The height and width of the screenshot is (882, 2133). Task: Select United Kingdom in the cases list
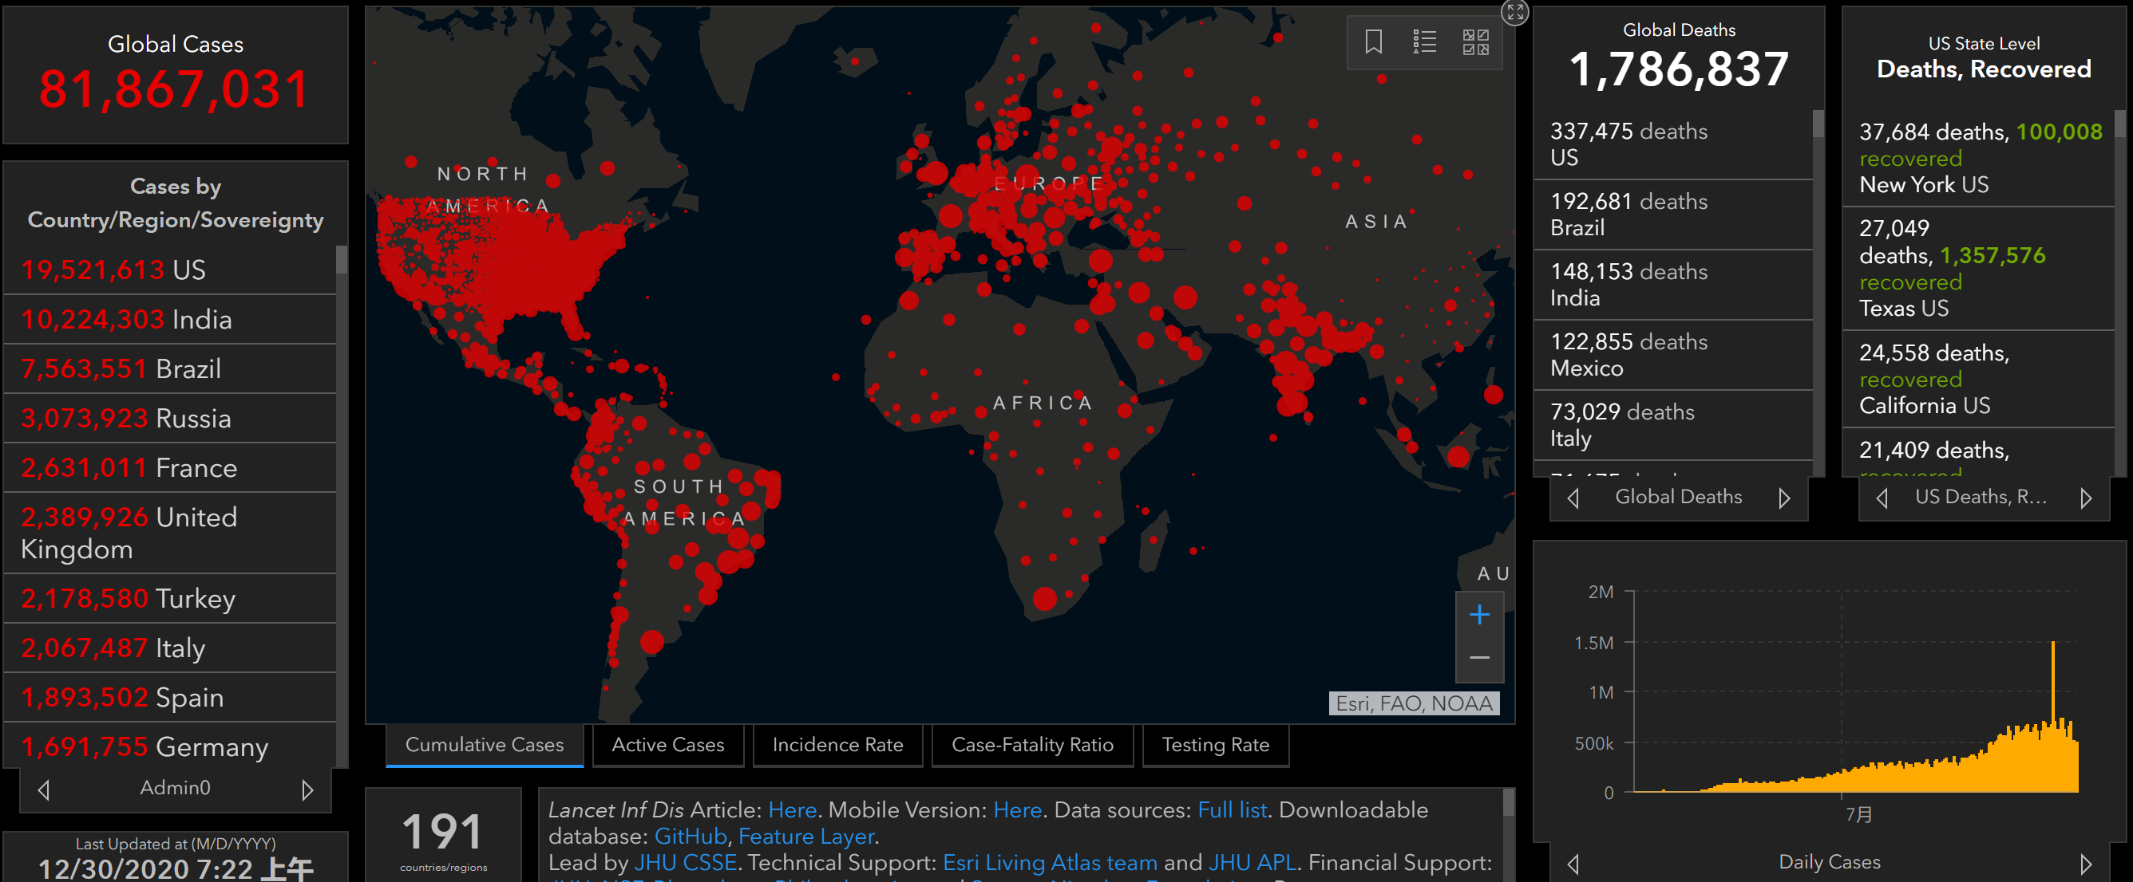[170, 533]
